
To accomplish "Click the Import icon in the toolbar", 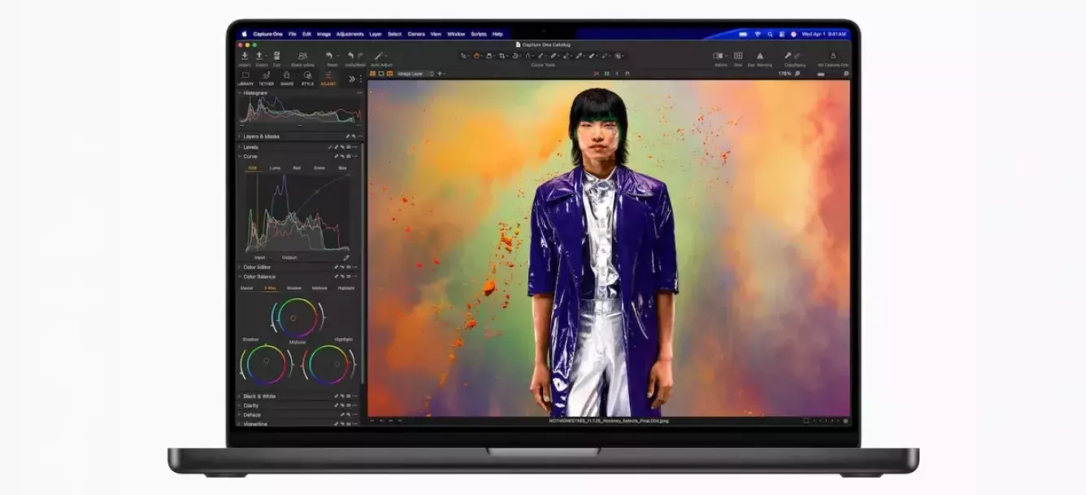I will (245, 56).
